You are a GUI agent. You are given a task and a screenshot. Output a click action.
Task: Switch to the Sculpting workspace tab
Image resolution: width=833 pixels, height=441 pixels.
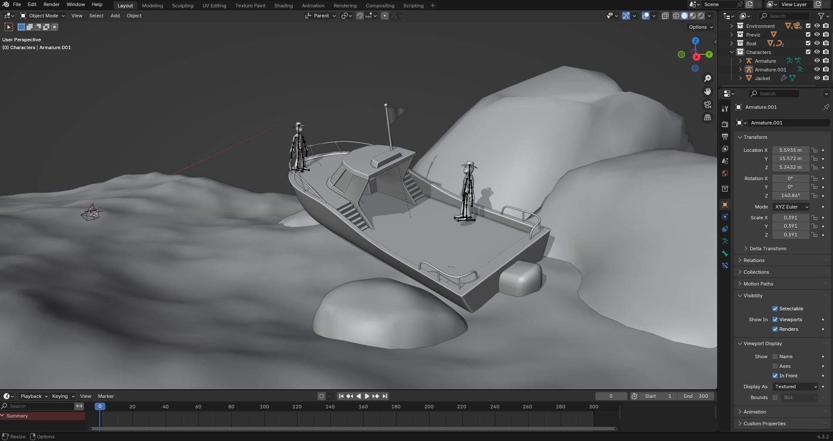(183, 6)
